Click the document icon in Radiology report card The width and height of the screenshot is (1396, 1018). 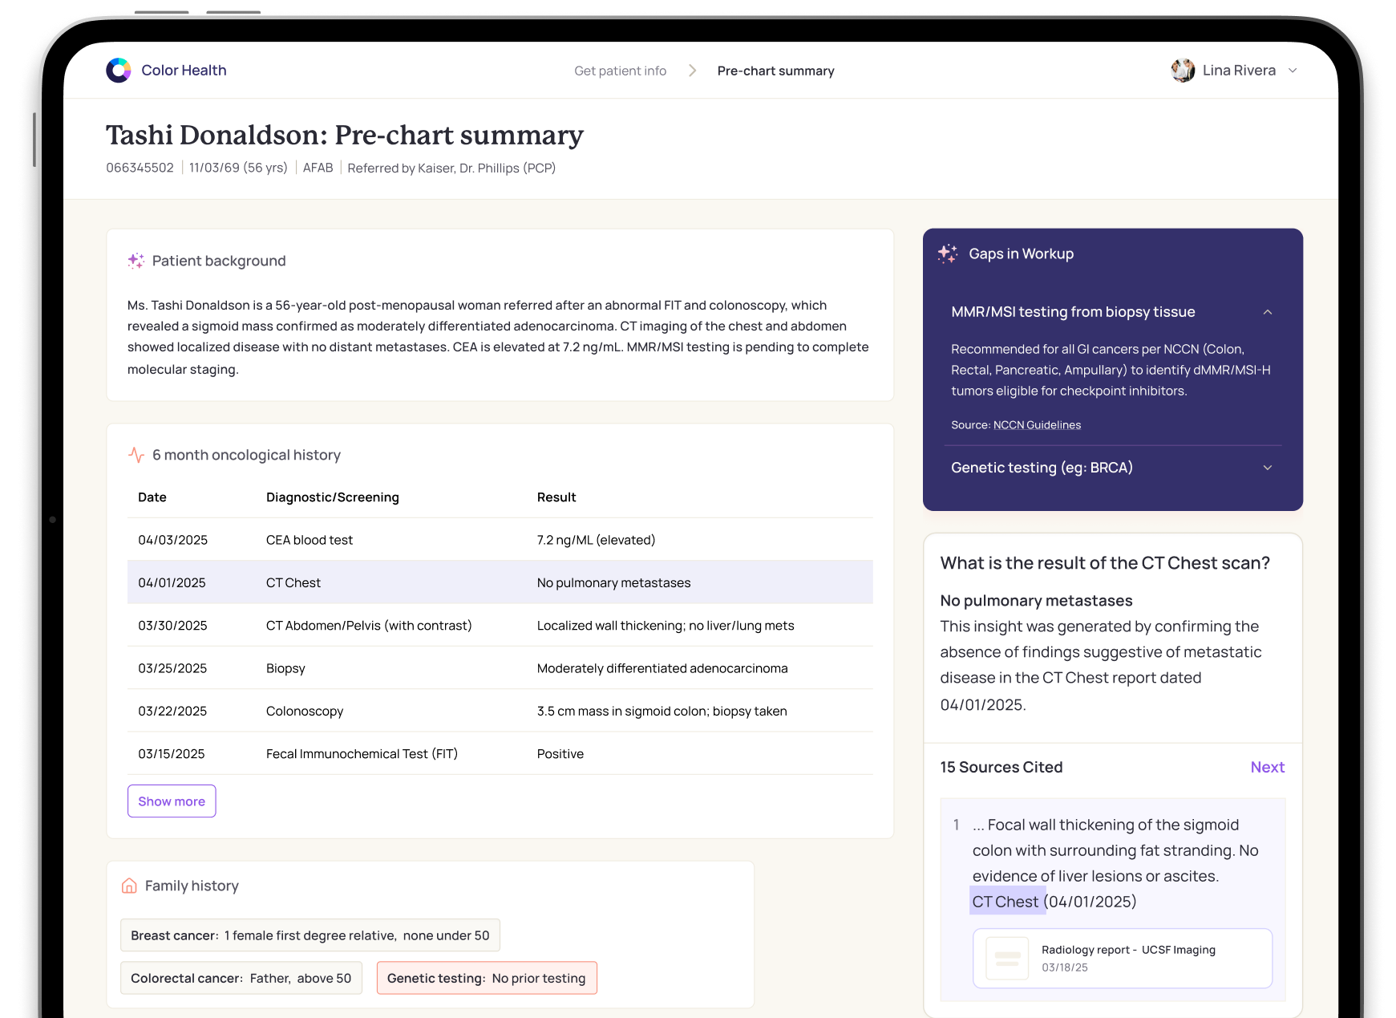[x=1007, y=958]
